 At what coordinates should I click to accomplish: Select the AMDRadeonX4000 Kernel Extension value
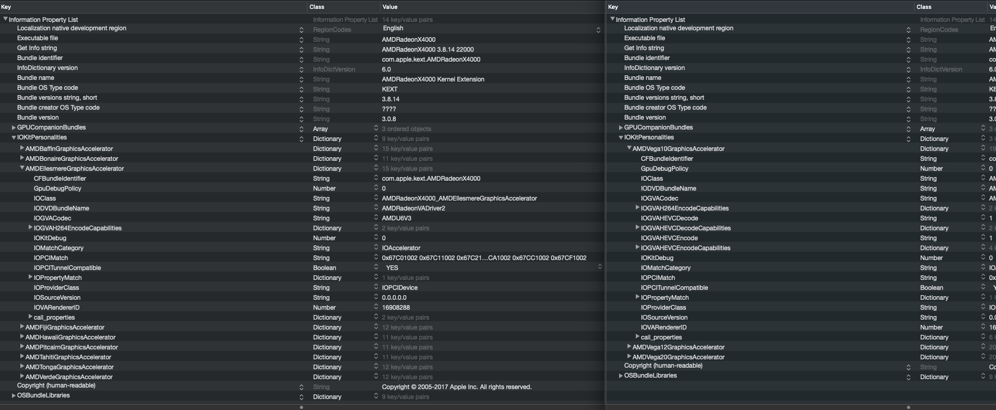pyautogui.click(x=433, y=79)
